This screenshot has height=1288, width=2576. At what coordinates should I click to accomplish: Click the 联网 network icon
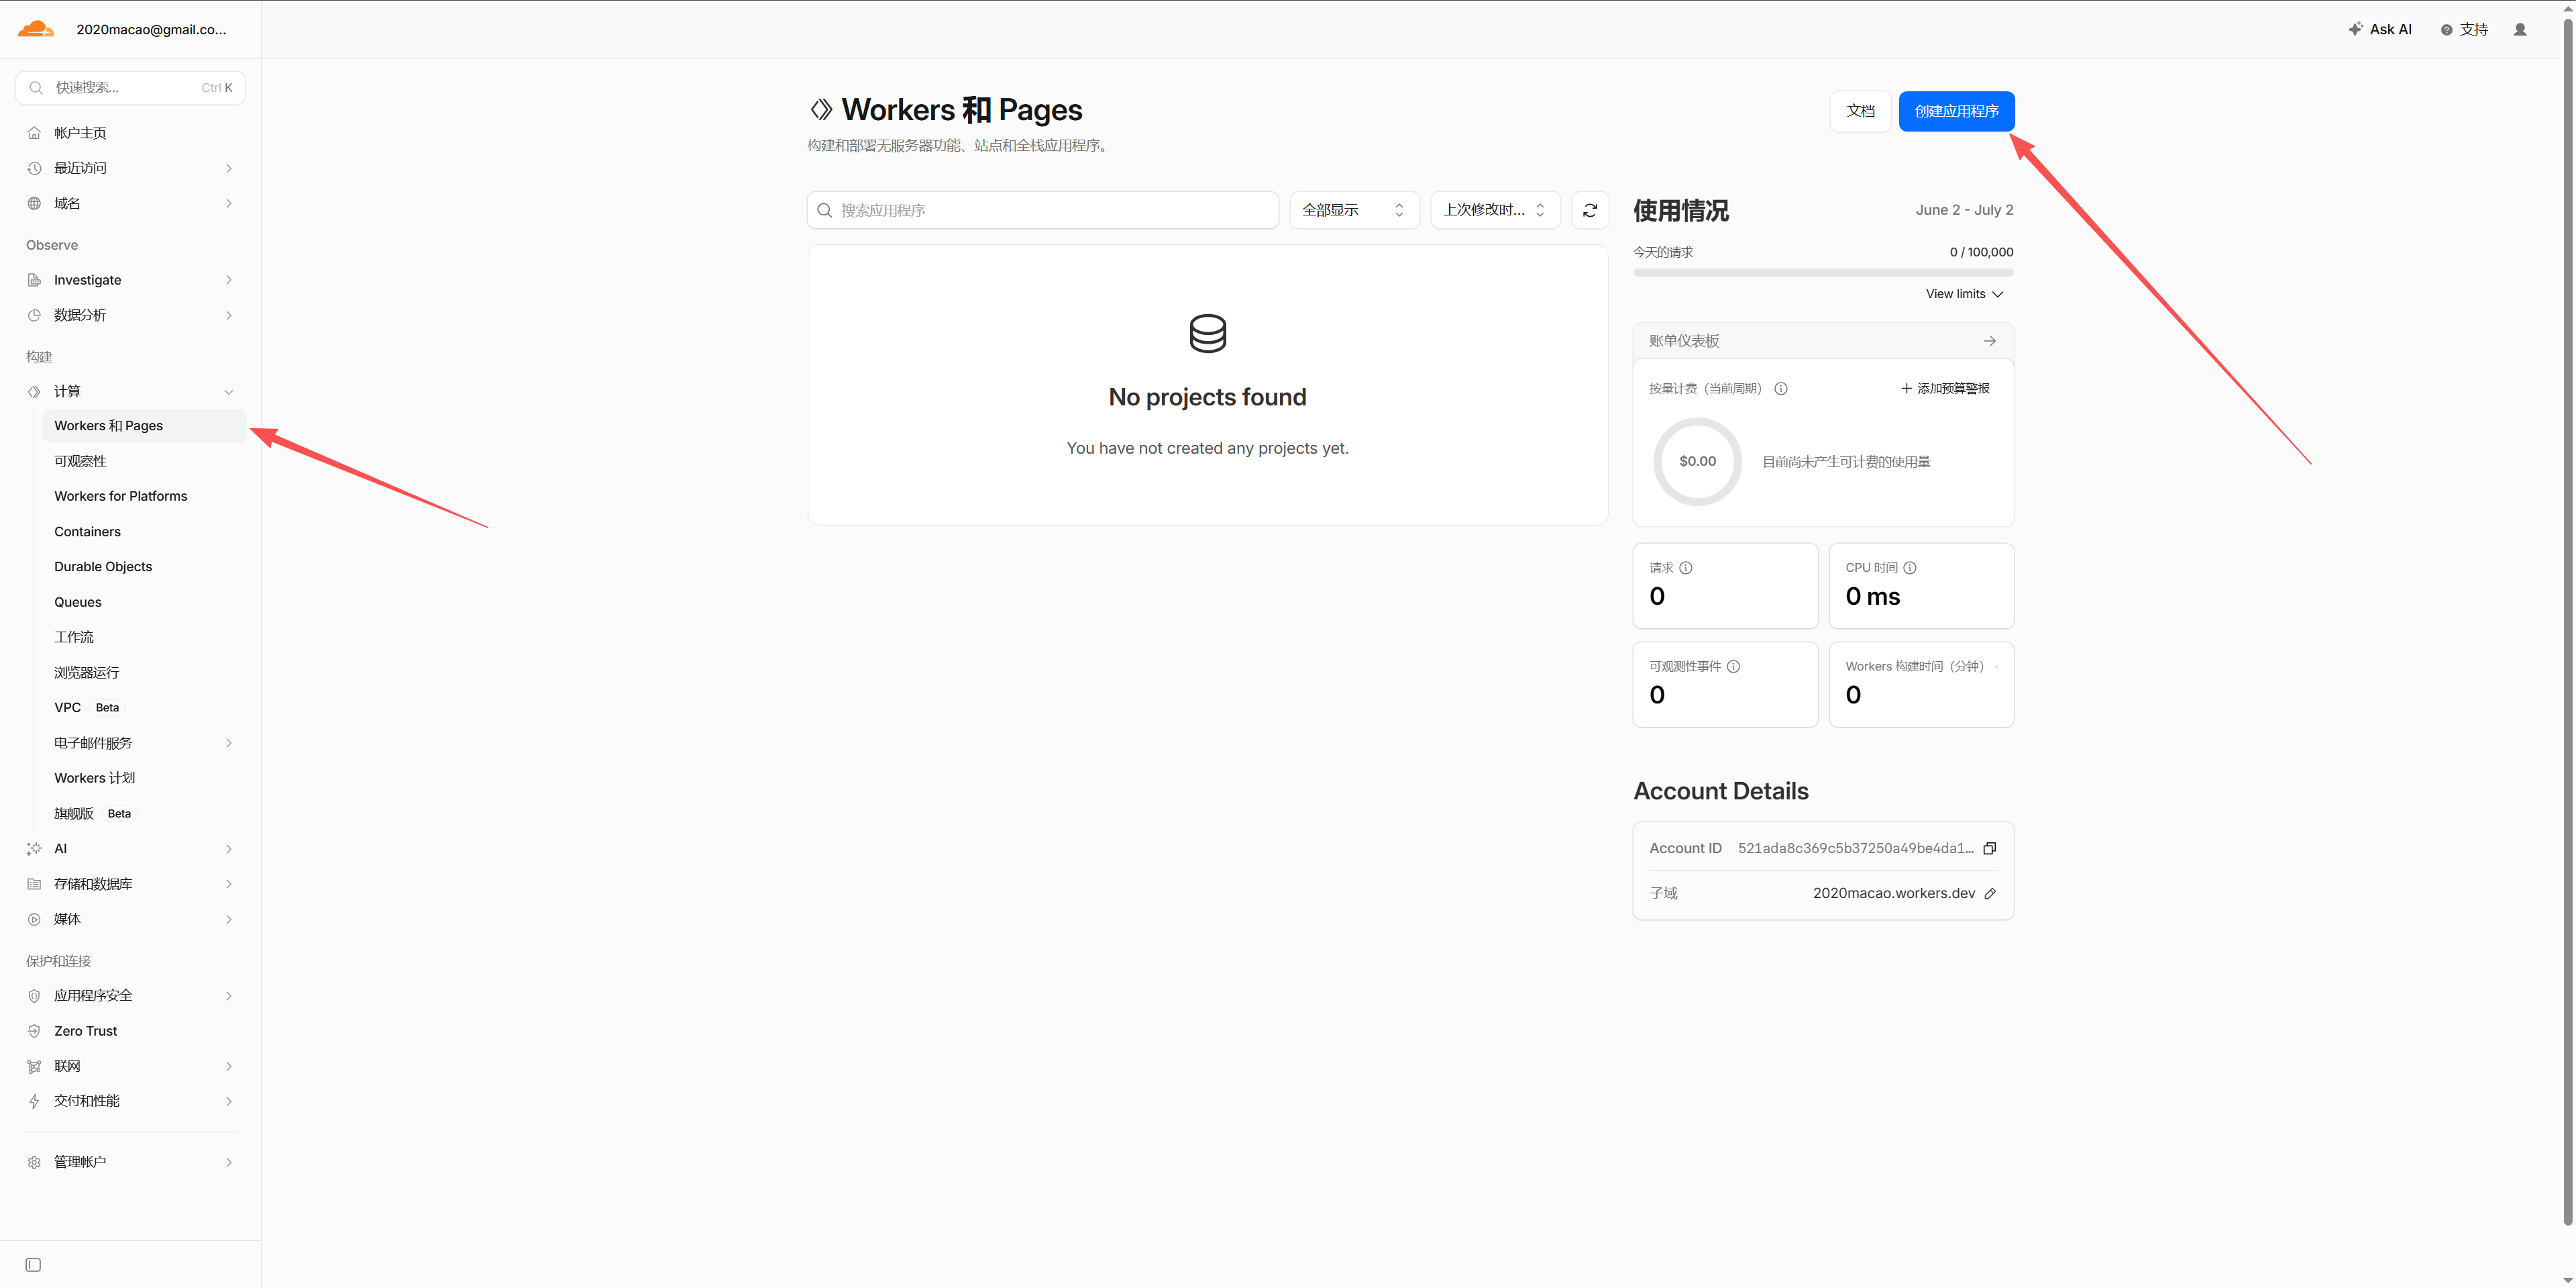(x=34, y=1066)
